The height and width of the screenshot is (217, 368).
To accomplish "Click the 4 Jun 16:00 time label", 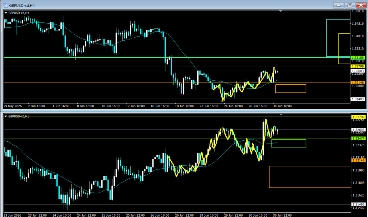I will pos(61,106).
